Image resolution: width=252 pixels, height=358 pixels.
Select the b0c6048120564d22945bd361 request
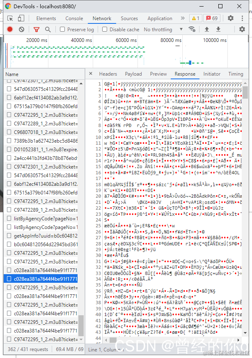[41, 244]
